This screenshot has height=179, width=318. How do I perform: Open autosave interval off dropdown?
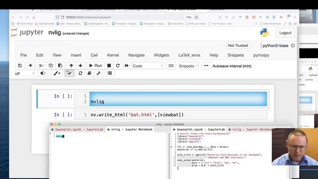coord(24,74)
